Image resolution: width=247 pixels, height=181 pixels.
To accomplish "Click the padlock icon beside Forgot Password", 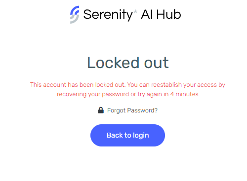I will [101, 110].
